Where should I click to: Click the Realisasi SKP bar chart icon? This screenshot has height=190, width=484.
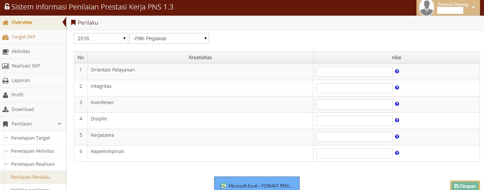5,66
